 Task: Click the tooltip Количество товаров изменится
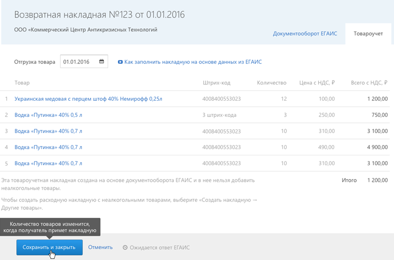pyautogui.click(x=50, y=227)
